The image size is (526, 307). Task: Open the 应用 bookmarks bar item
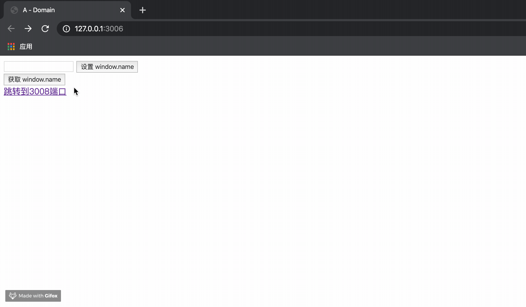[26, 47]
